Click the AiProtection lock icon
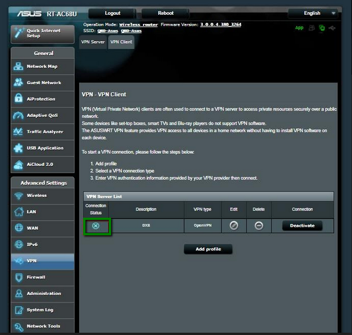 pyautogui.click(x=18, y=99)
